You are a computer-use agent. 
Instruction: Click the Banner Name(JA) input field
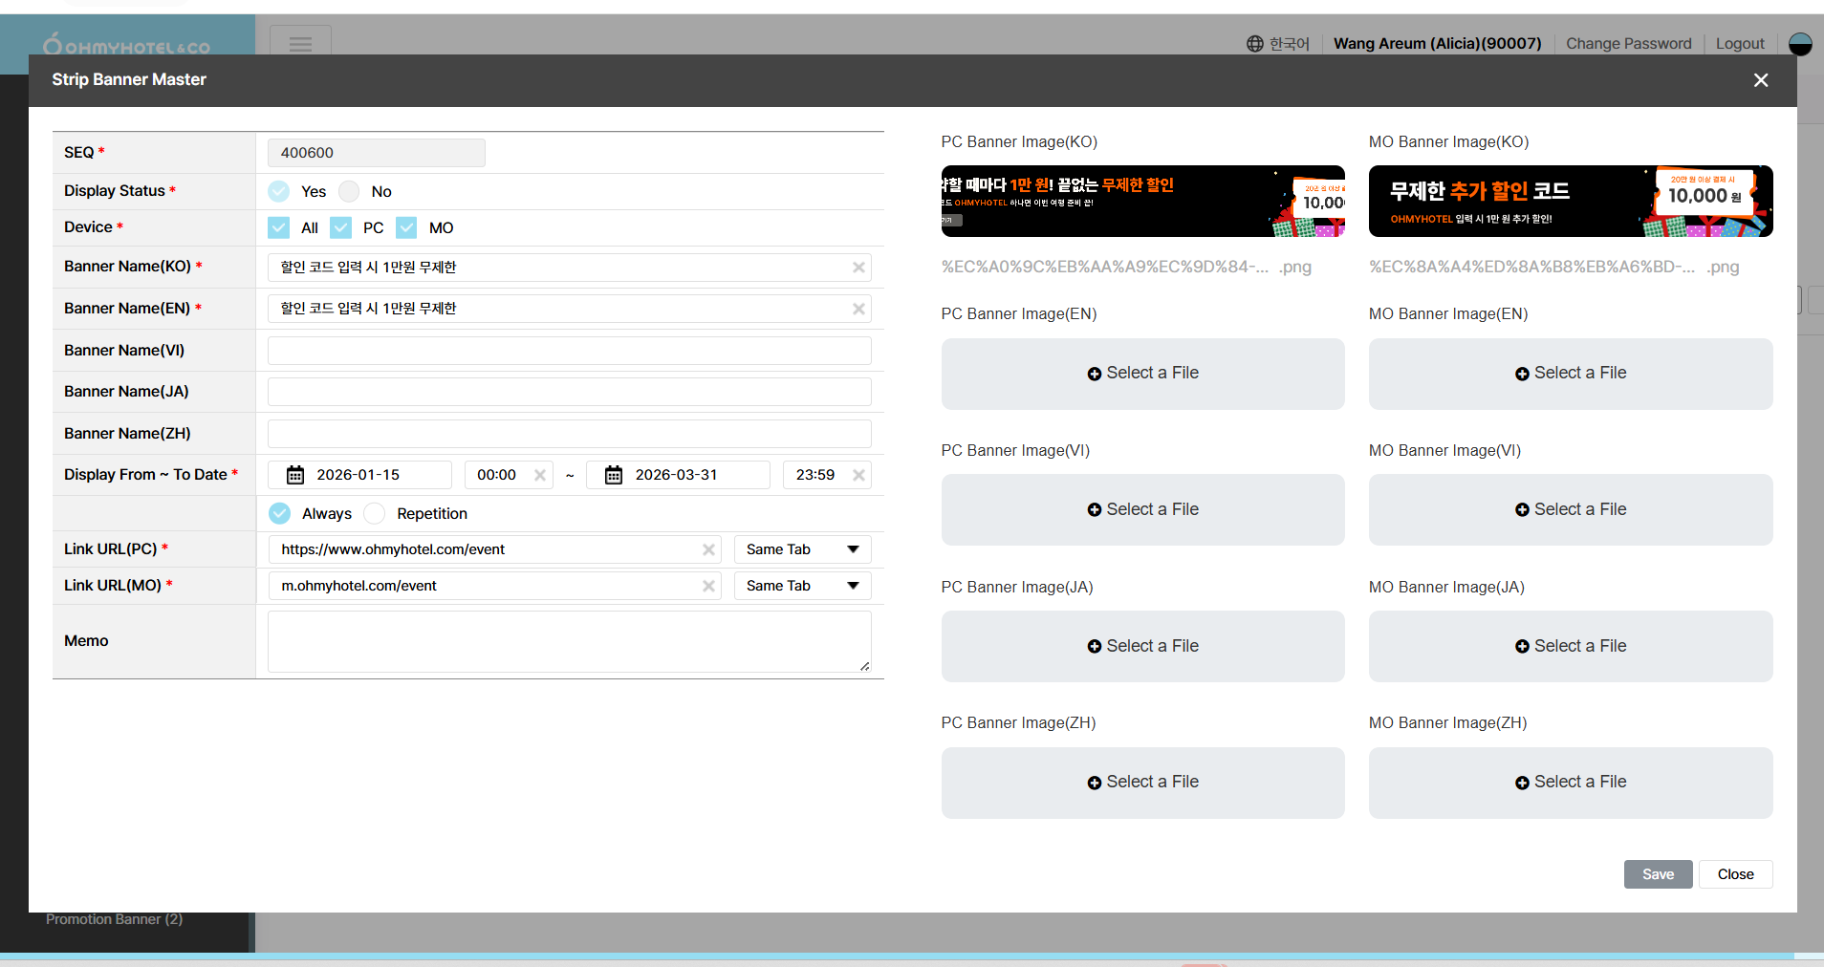tap(570, 392)
